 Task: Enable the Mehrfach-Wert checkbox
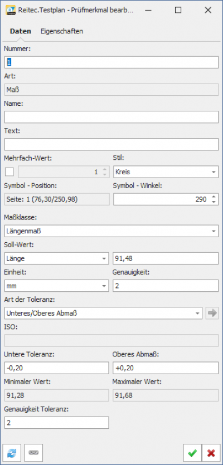(x=9, y=172)
